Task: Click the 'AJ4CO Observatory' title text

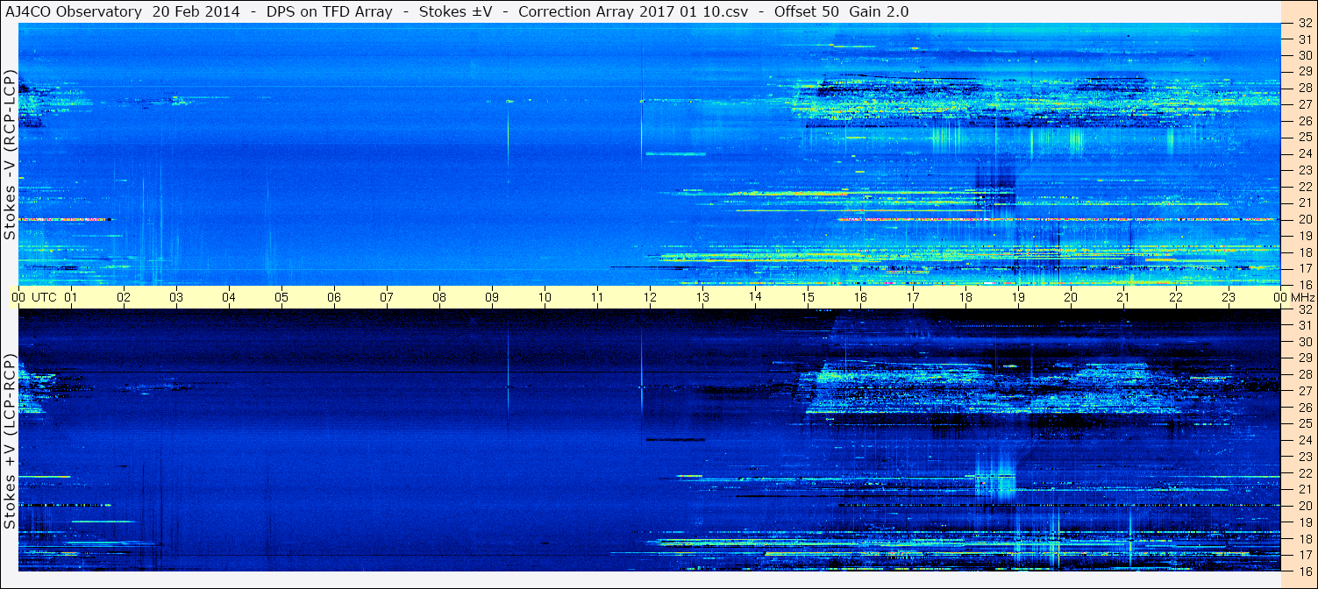Action: click(75, 11)
